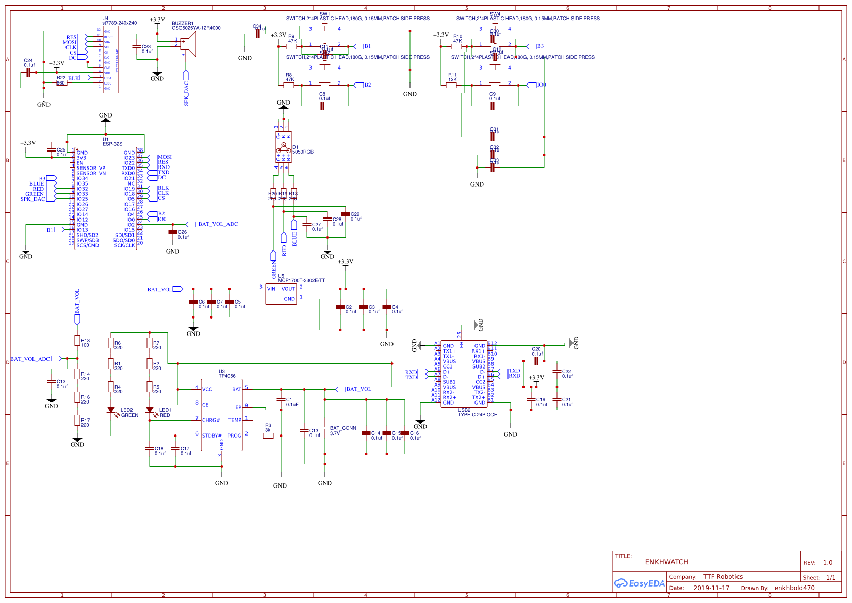Select the U4 st7789 display connector

(110, 59)
